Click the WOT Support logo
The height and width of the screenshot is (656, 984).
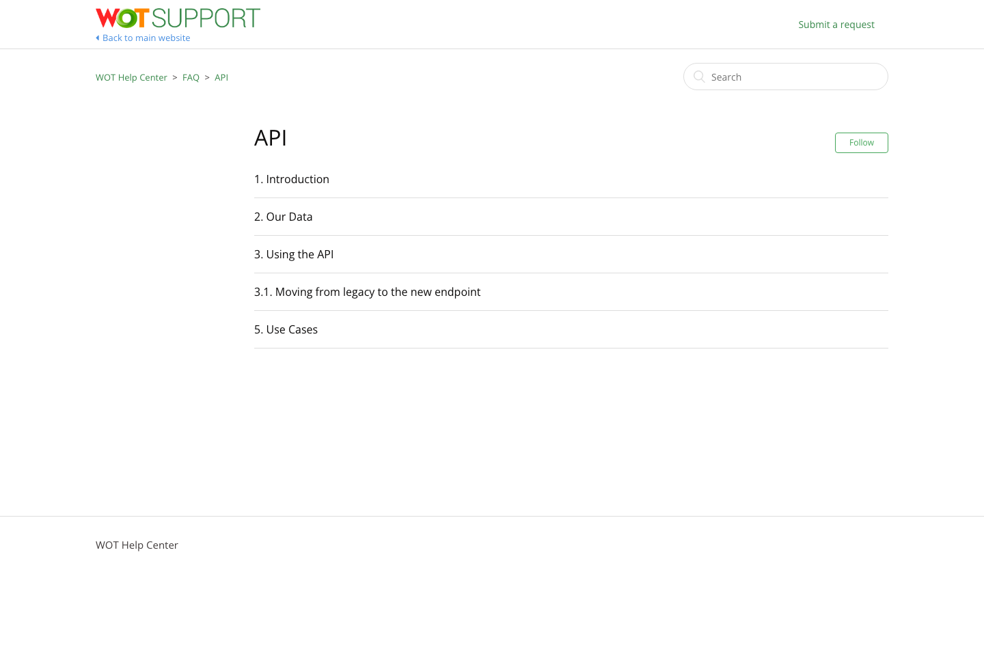coord(178,18)
